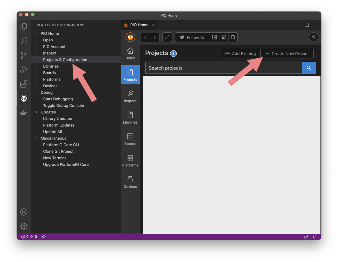Split the editor with the split icon
The height and width of the screenshot is (262, 338).
pos(307,25)
